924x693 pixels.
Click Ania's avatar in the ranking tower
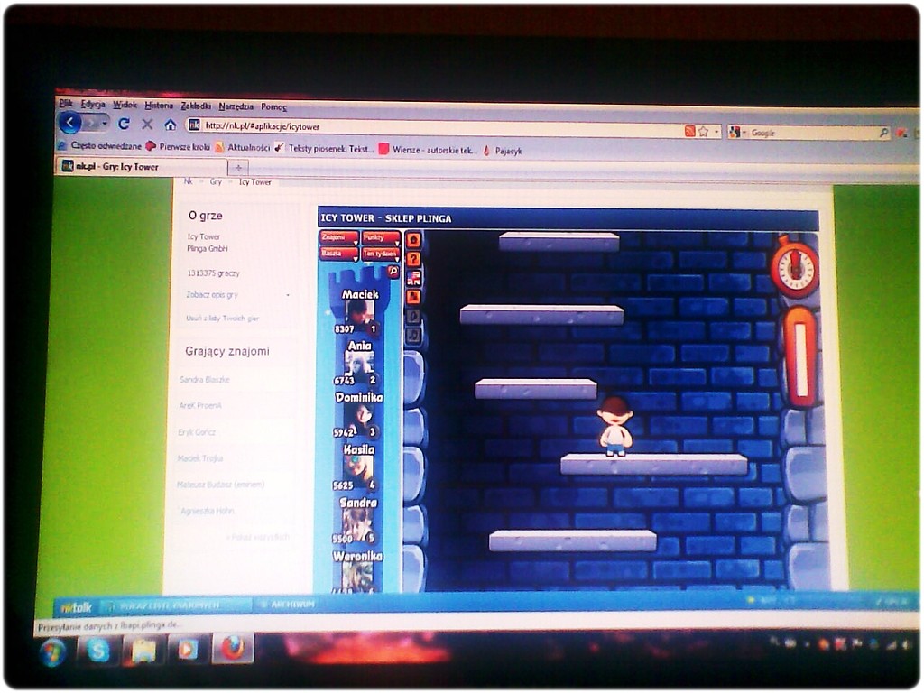point(359,365)
